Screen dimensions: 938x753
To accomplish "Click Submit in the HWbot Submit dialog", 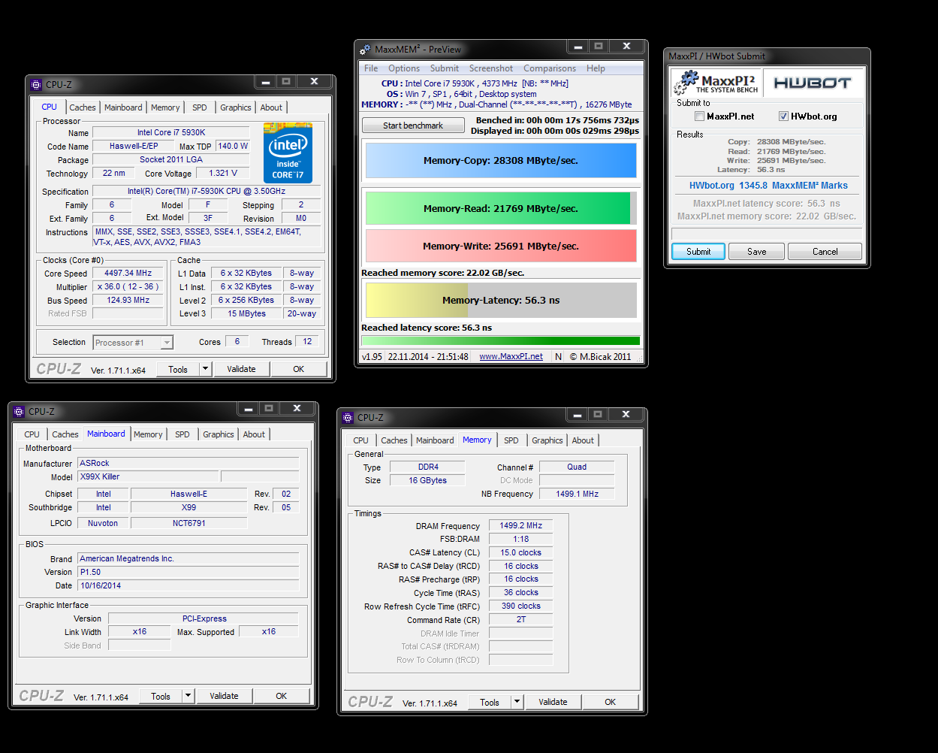I will (x=698, y=252).
